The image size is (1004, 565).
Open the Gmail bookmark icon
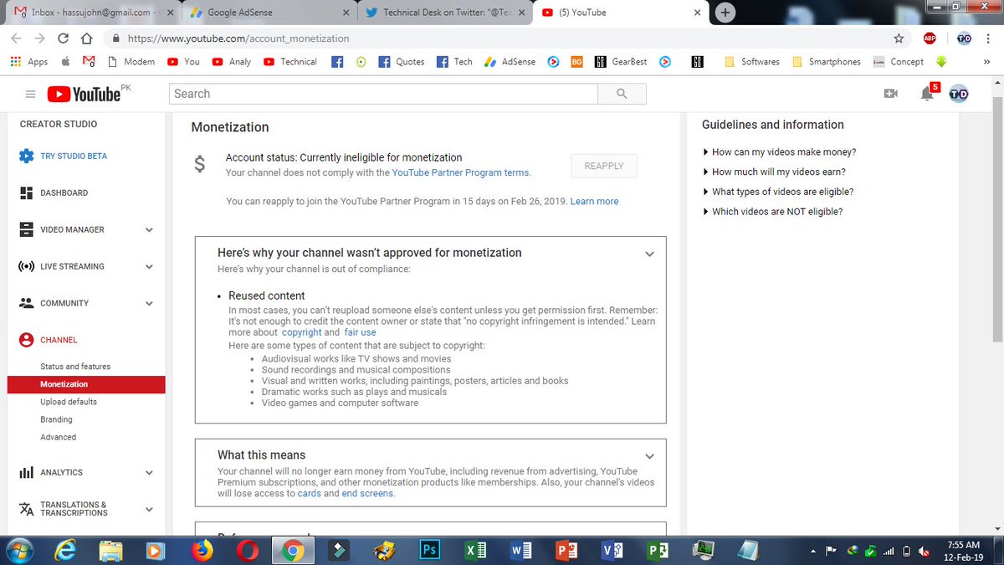[89, 62]
